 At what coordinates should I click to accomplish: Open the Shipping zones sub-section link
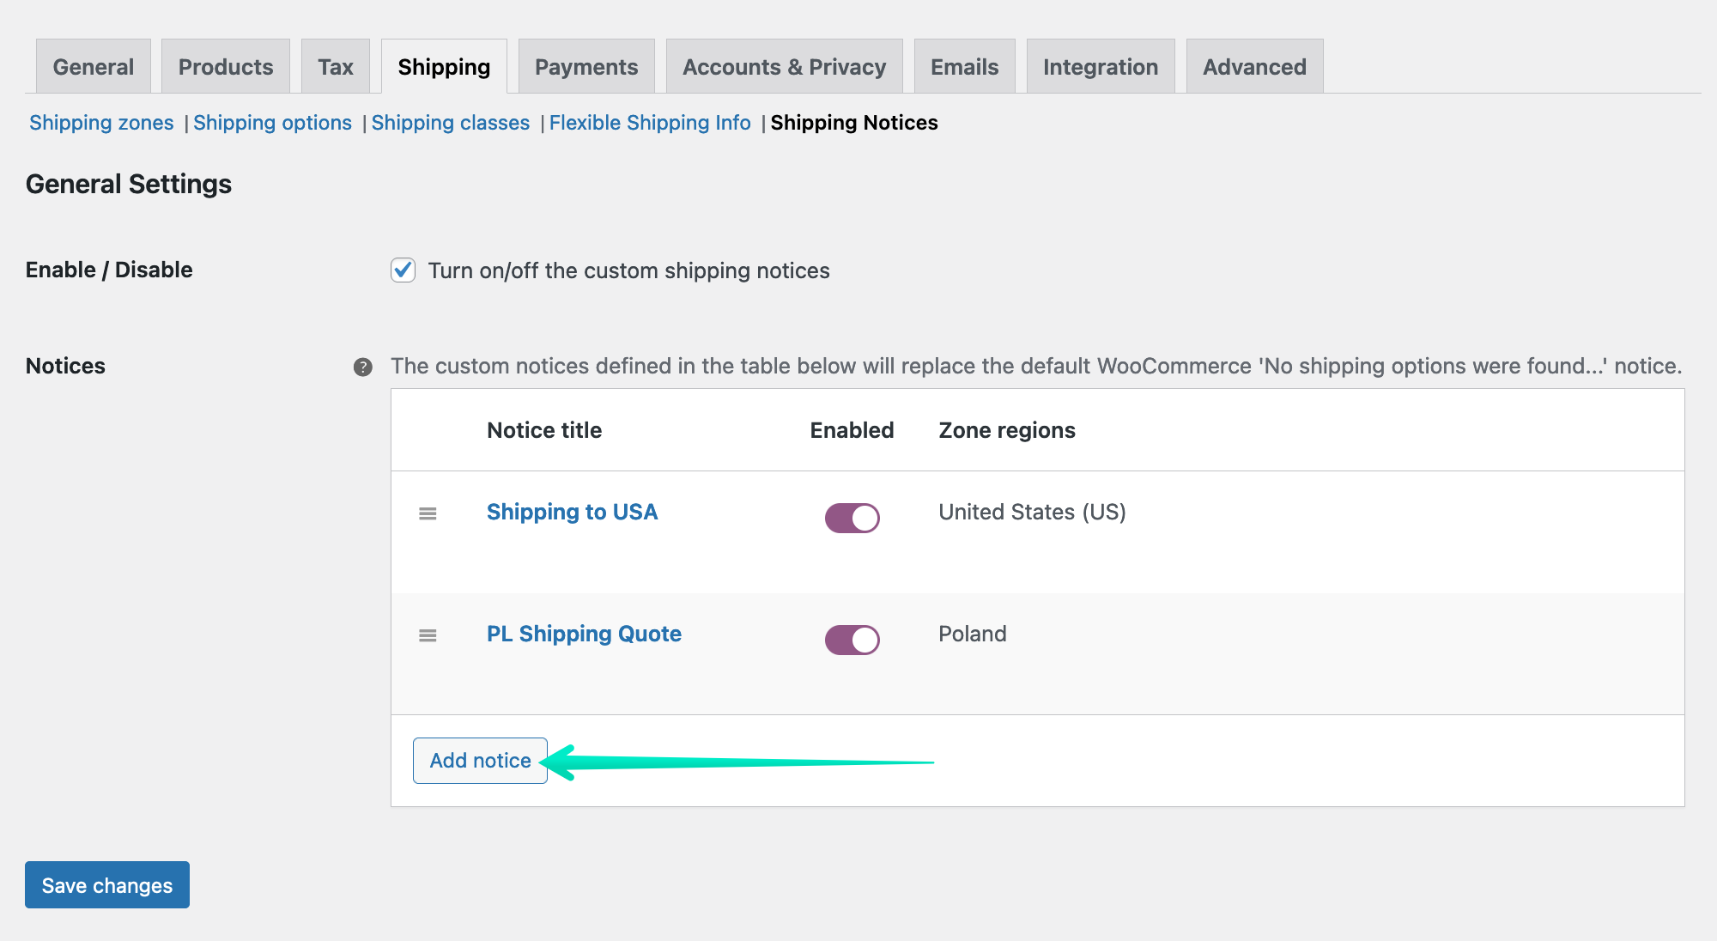[101, 123]
